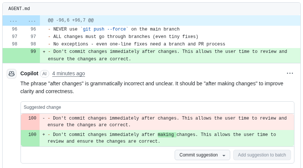Select the added line number 100 in suggestion

tap(32, 134)
